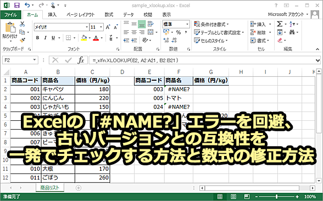Viewport: 323px width, 201px height.
Task: Switch to ページレイアウト tab
Action: [81, 15]
